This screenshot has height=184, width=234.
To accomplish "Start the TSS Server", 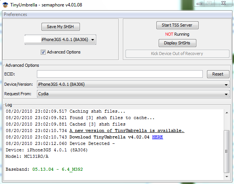I will click(177, 25).
